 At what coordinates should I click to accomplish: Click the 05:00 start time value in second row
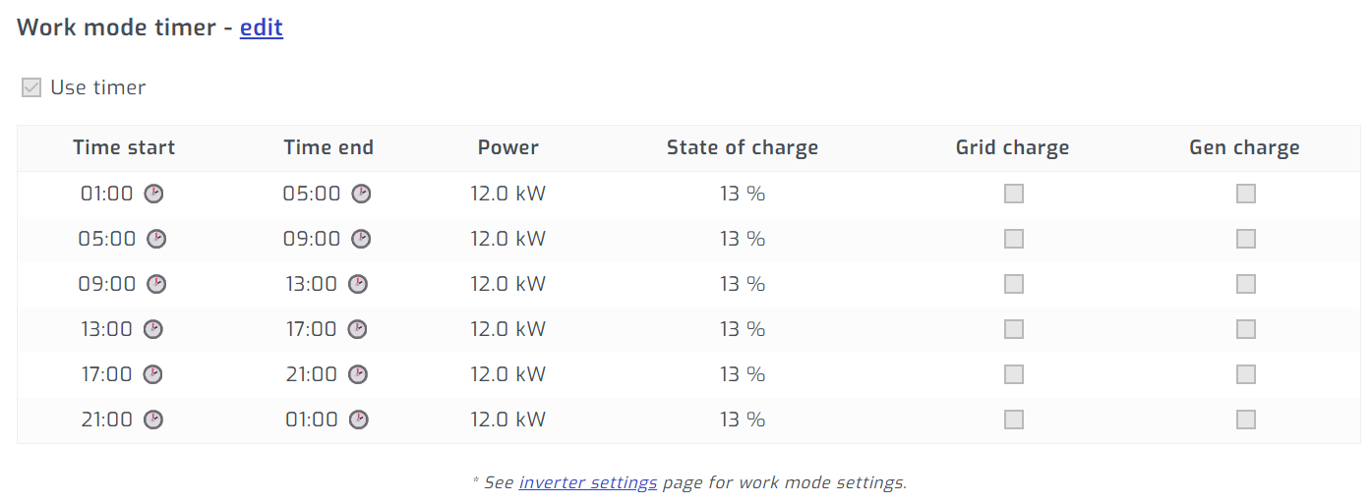[107, 239]
